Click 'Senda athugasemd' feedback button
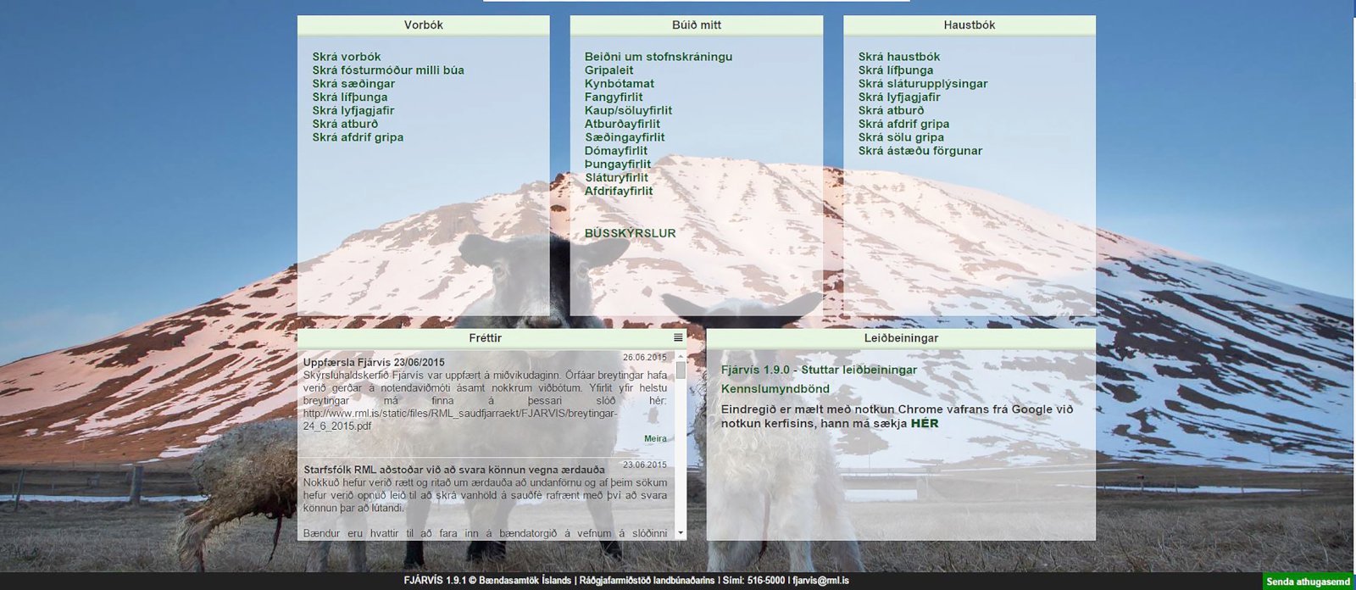Viewport: 1356px width, 590px height. click(x=1308, y=582)
